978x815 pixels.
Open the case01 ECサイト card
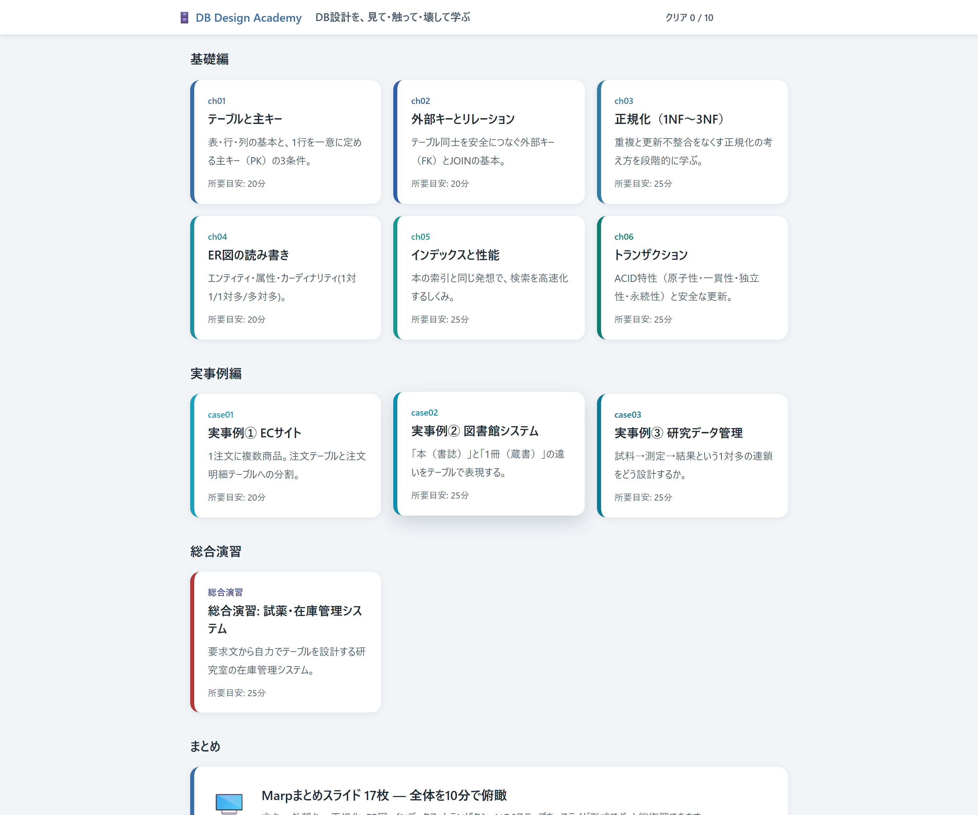(286, 455)
